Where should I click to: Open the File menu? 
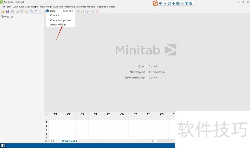pyautogui.click(x=3, y=7)
